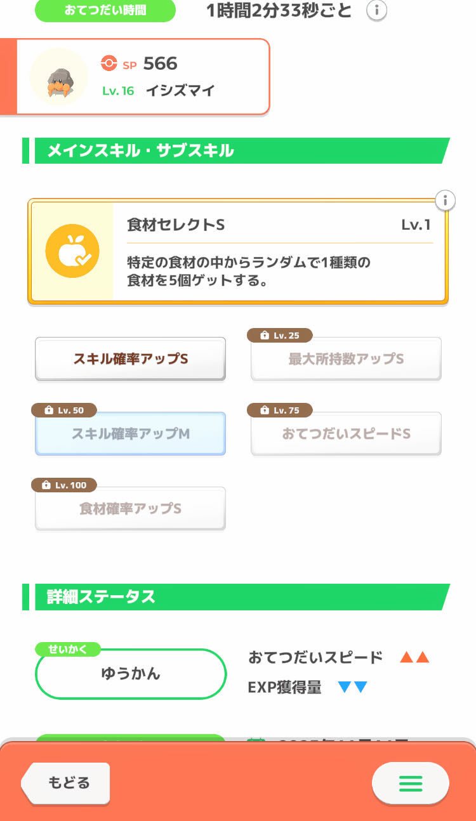Tap the info icon beside helping time
Image resolution: width=476 pixels, height=821 pixels.
377,10
